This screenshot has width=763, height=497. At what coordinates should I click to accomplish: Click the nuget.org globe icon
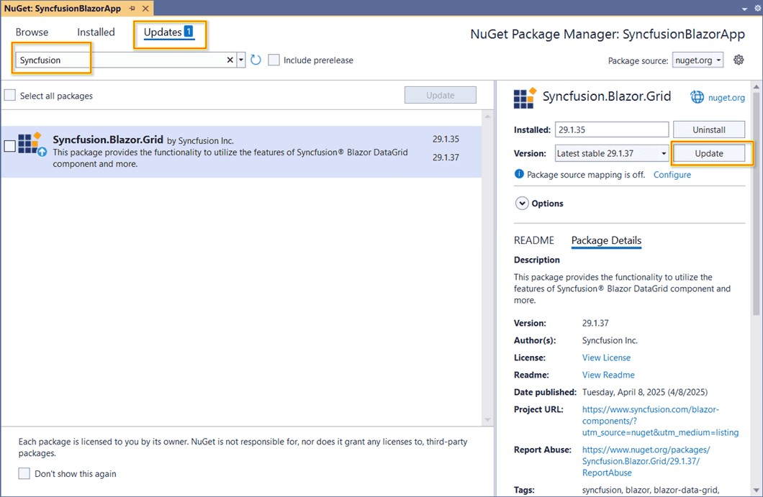[x=697, y=96]
